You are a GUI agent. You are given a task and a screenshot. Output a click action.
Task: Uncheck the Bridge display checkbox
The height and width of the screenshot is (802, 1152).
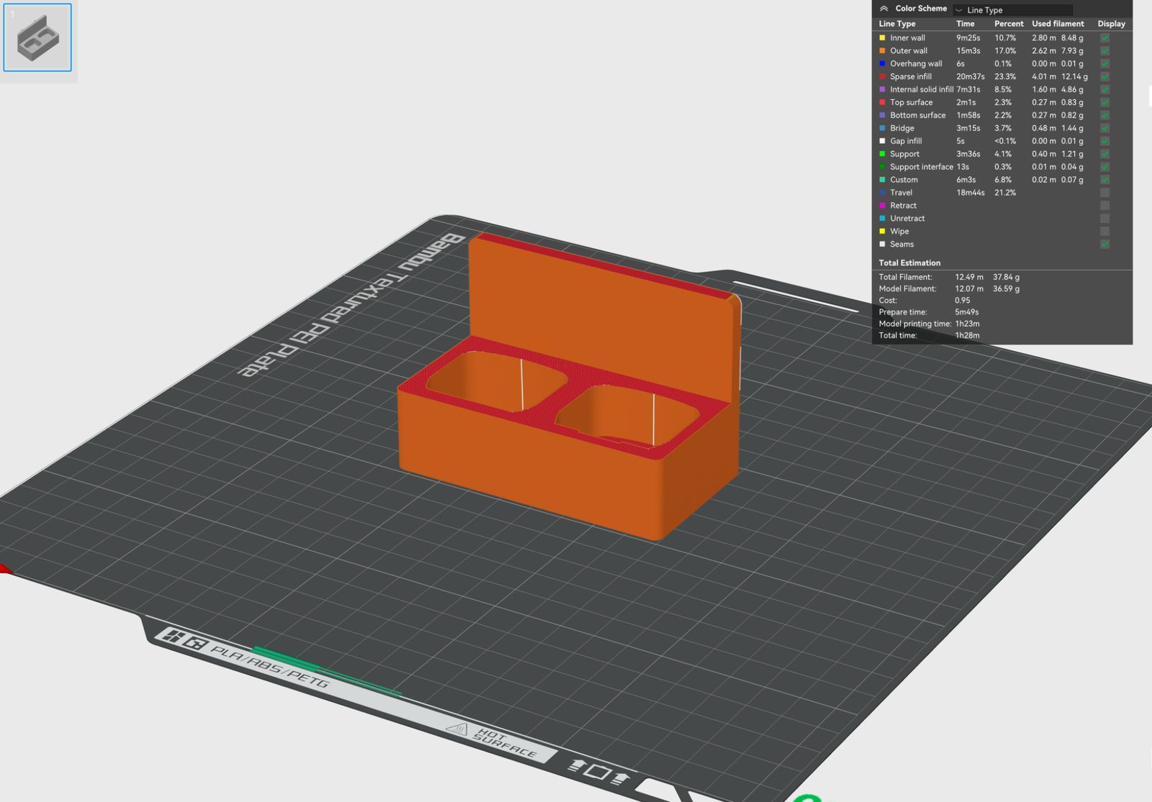click(x=1104, y=129)
